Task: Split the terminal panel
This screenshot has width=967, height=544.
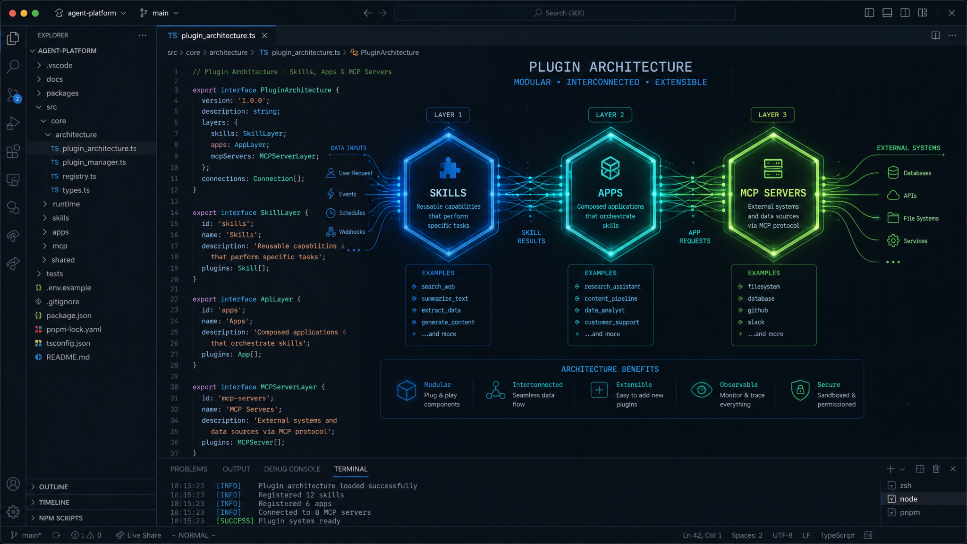Action: click(920, 469)
